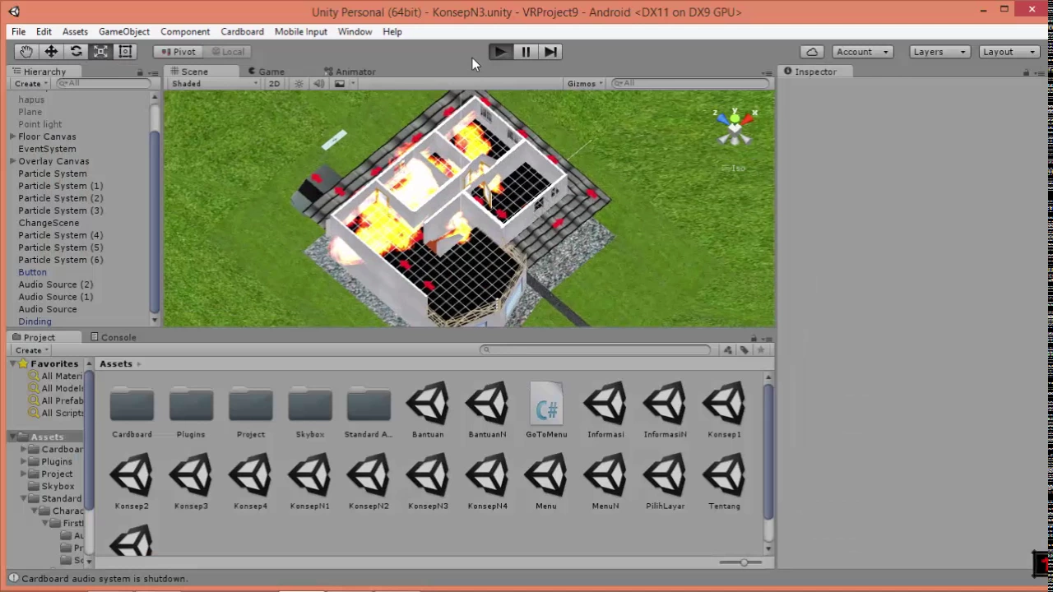Toggle 2D scene view mode
Screen dimensions: 1053x592
[274, 84]
